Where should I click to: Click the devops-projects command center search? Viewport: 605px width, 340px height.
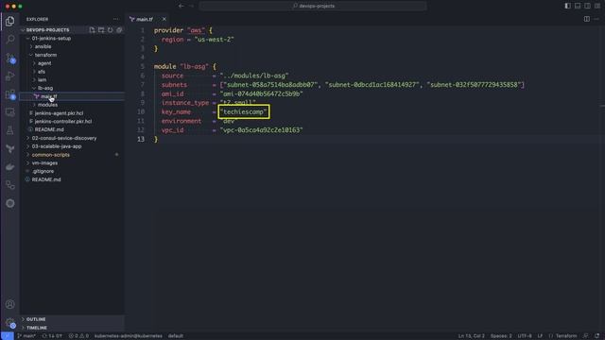313,6
